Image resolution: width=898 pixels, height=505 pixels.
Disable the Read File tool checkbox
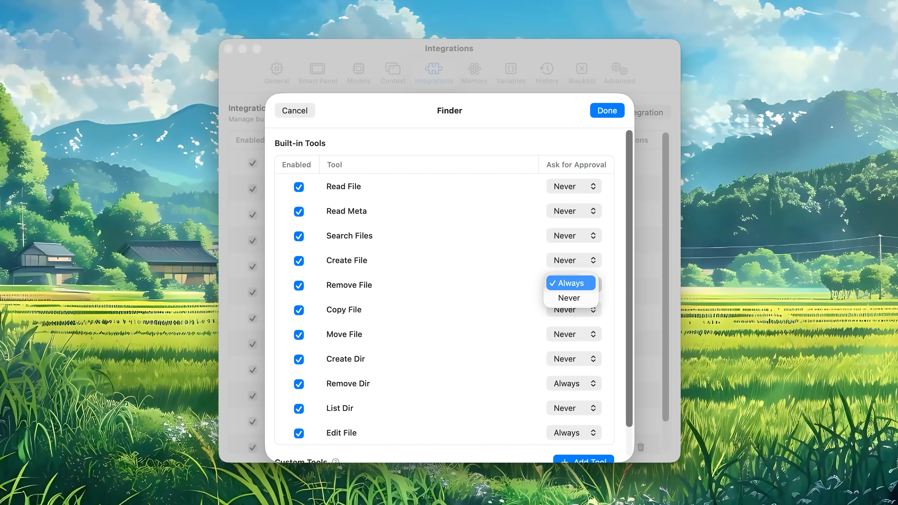point(299,187)
